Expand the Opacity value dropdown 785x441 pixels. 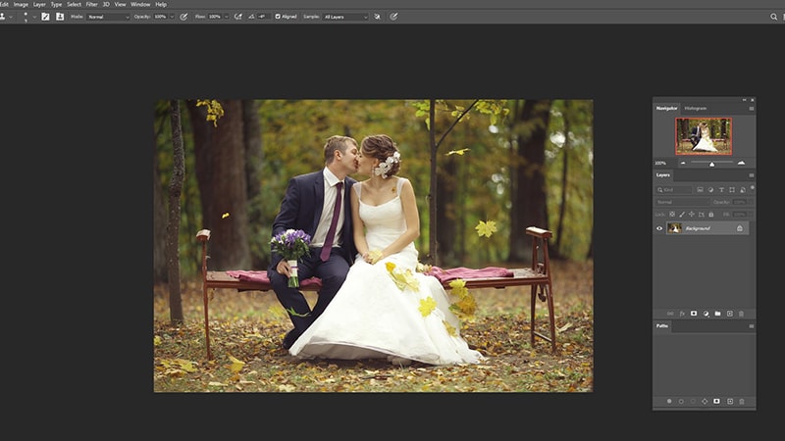173,17
